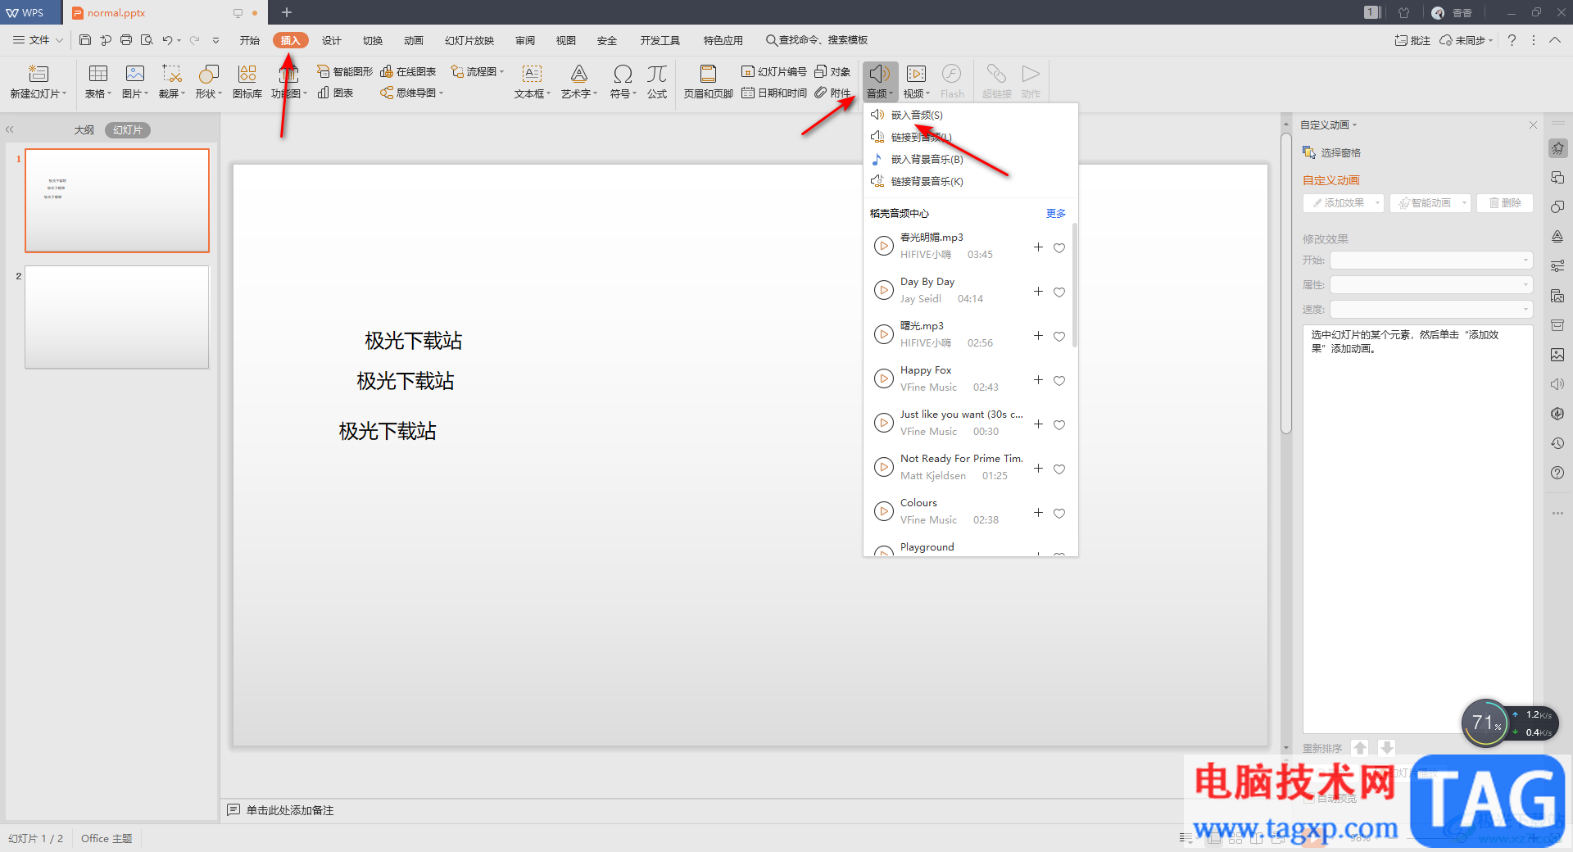Play the 春光明媚.mp3 track

(x=883, y=246)
